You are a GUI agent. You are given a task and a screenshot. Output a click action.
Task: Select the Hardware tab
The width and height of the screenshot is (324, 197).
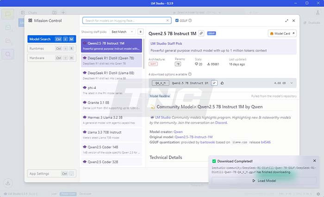pyautogui.click(x=52, y=58)
